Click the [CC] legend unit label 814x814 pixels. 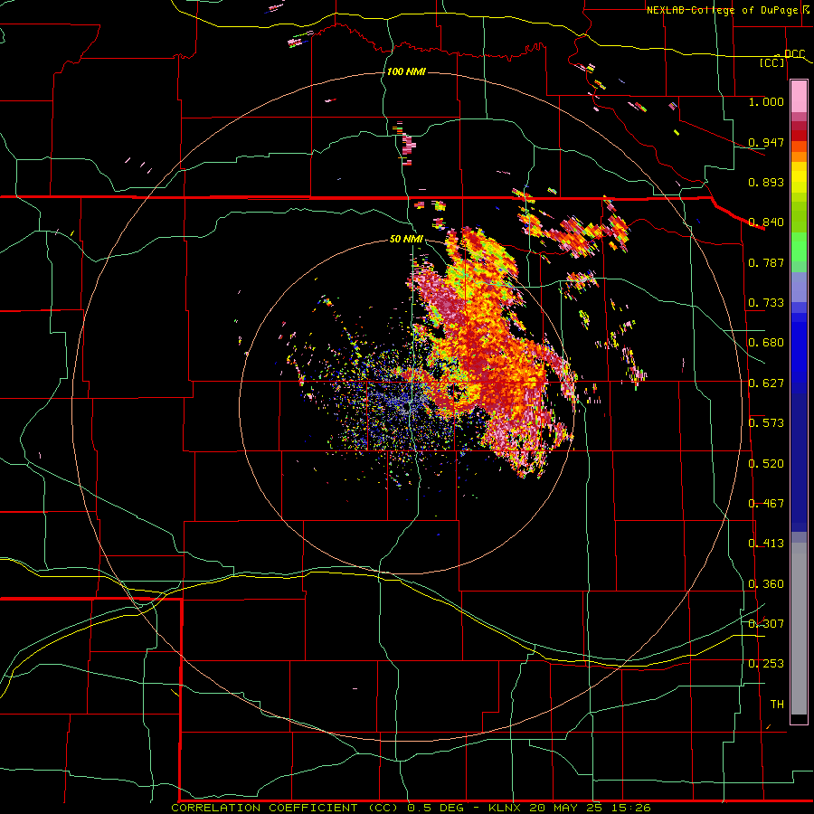pyautogui.click(x=772, y=62)
